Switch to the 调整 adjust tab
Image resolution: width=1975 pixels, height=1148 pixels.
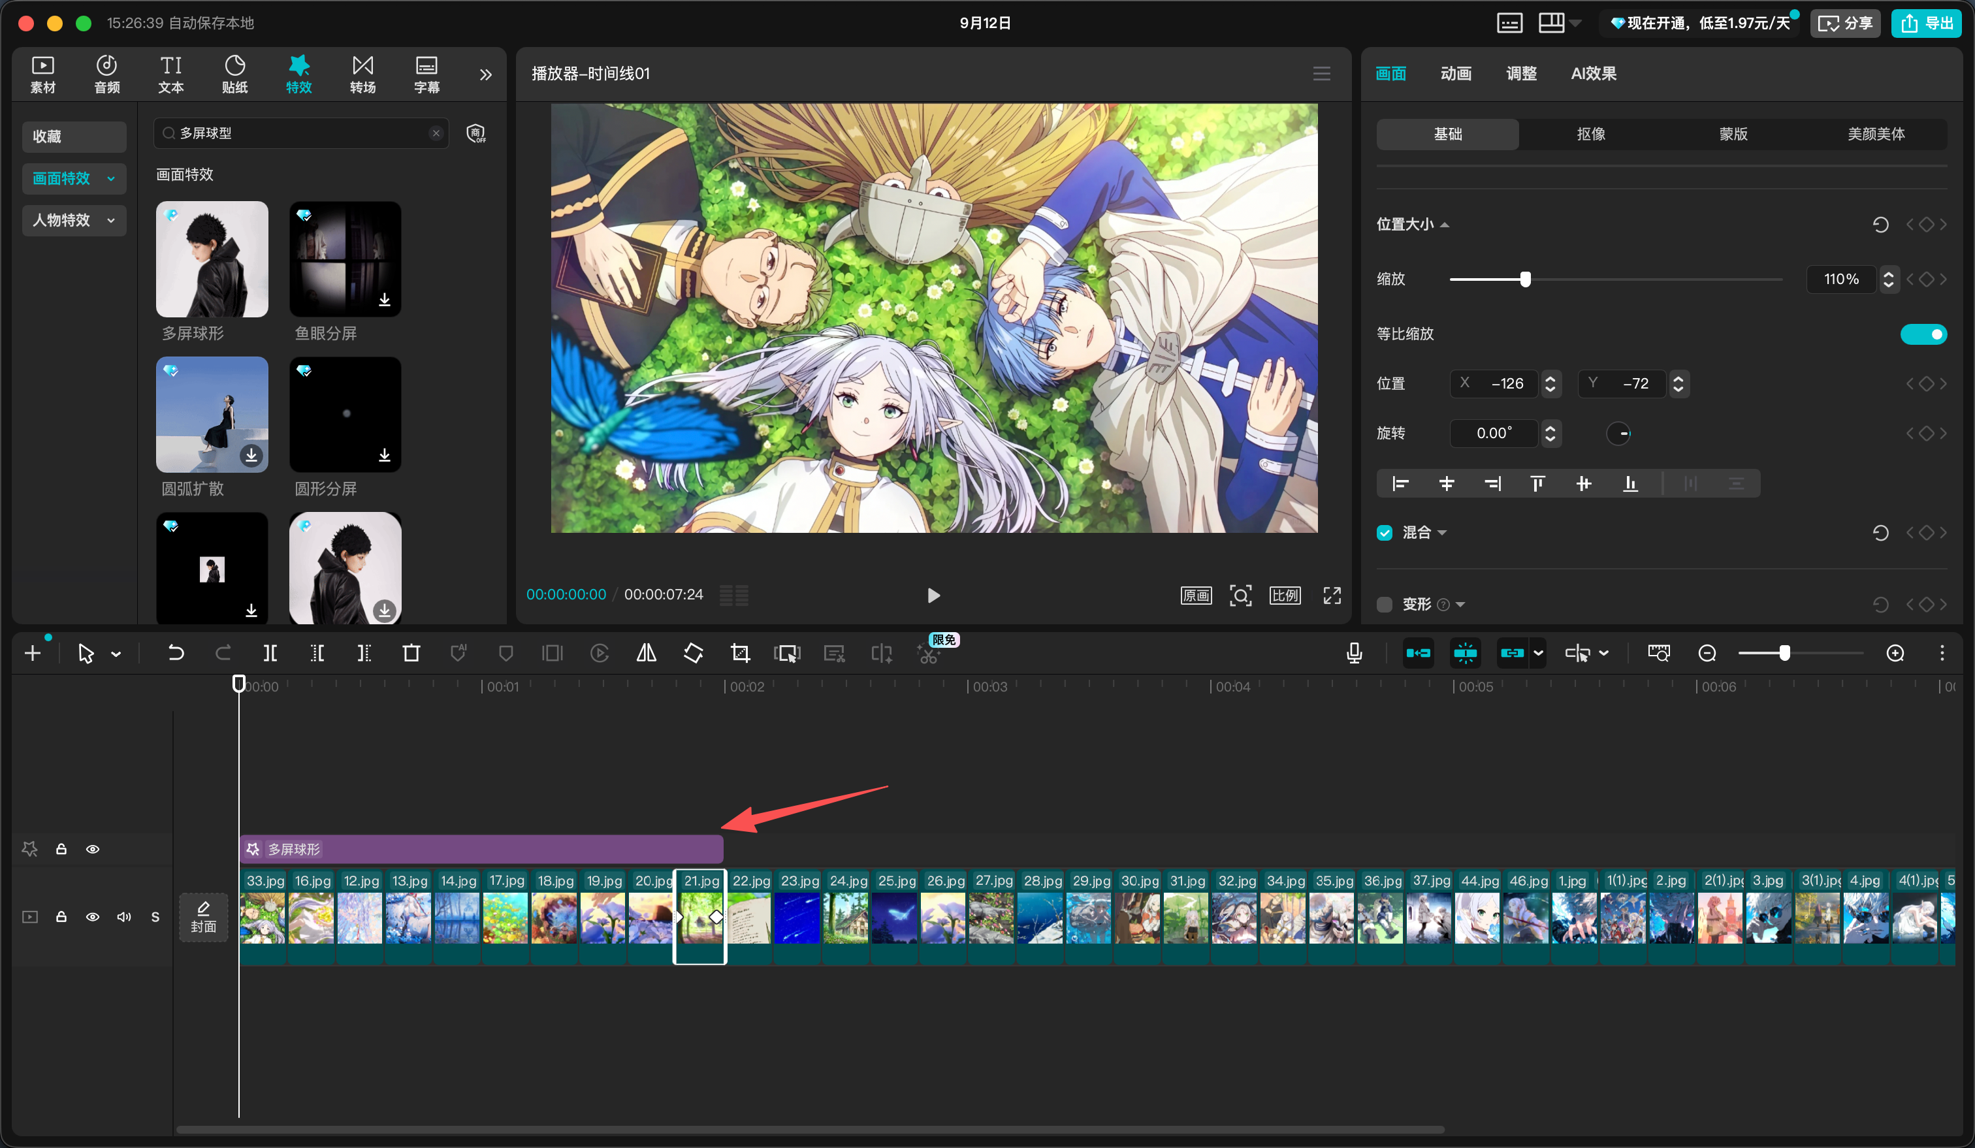point(1521,74)
